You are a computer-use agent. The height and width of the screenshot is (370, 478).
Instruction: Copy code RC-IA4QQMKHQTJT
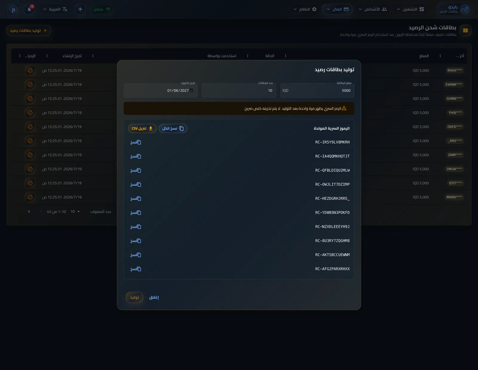coord(136,156)
